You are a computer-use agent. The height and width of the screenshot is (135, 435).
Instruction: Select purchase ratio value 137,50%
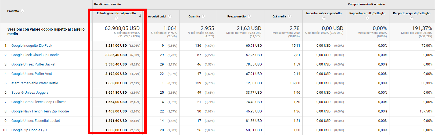pos(426,111)
